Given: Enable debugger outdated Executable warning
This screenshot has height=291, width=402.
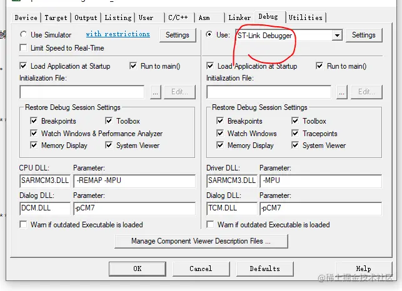Looking at the screenshot, I should point(210,225).
